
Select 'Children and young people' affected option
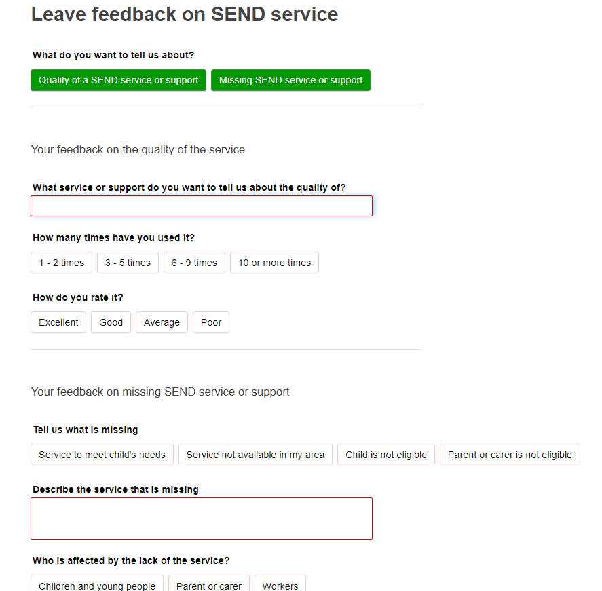pyautogui.click(x=97, y=585)
